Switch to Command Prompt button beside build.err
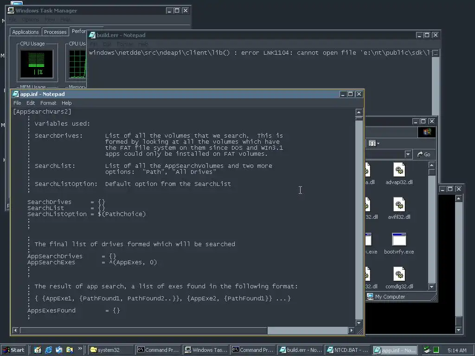Image resolution: width=475 pixels, height=356 pixels. 253,350
